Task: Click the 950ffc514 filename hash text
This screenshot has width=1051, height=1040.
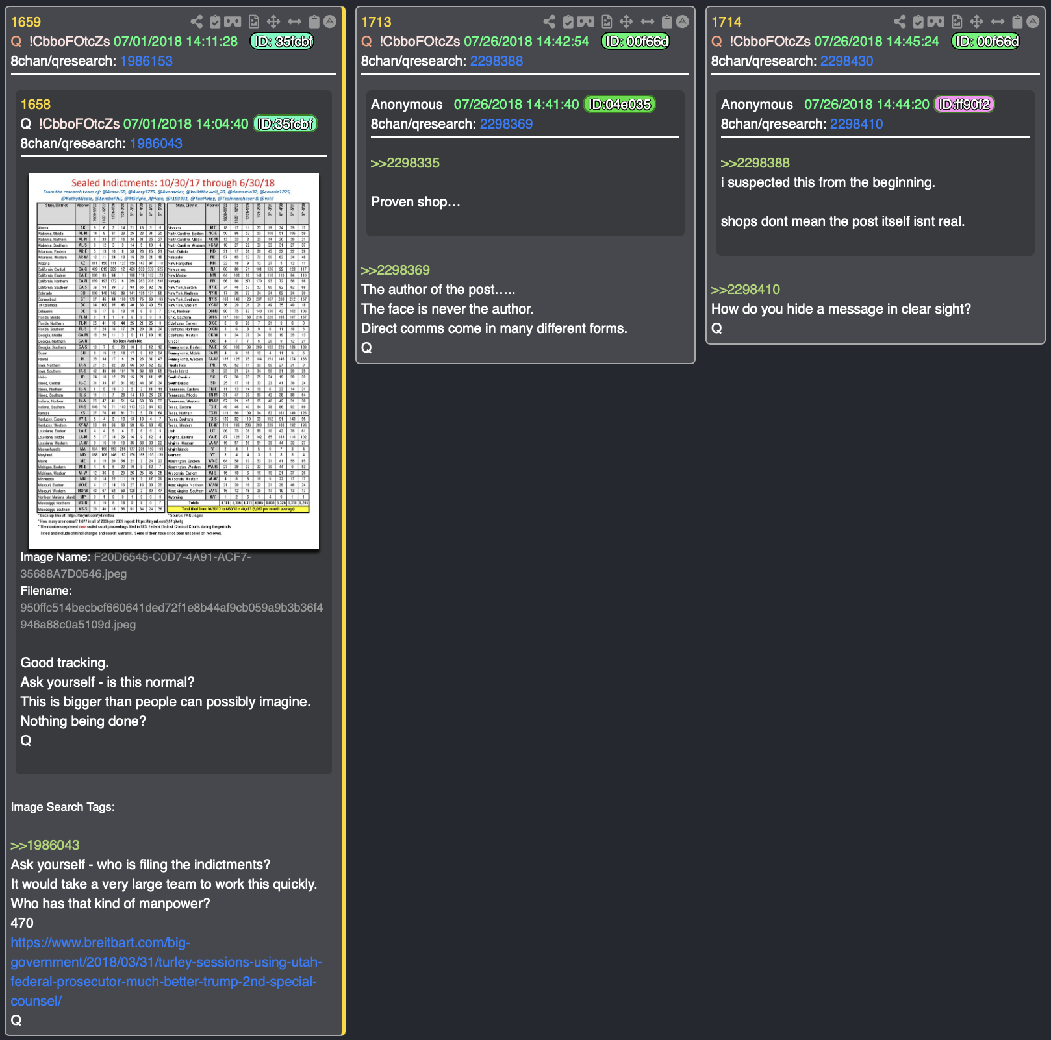Action: tap(171, 616)
